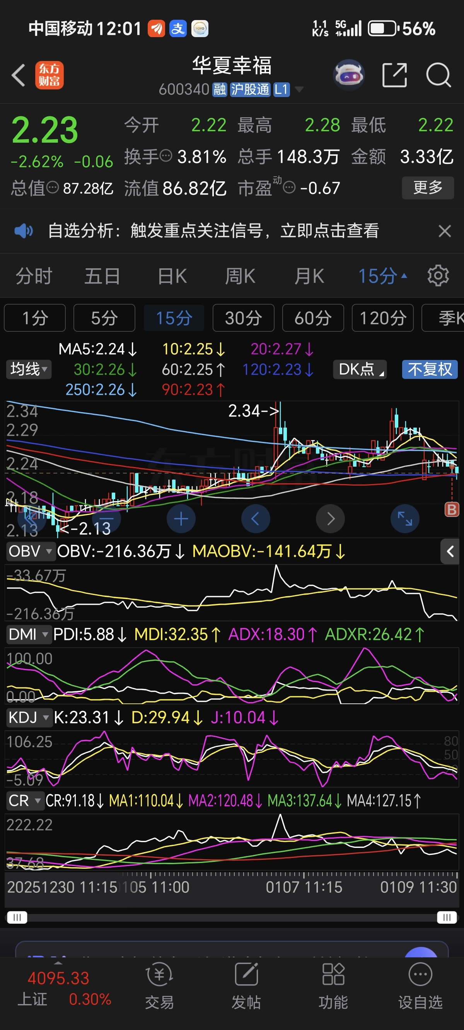The width and height of the screenshot is (464, 1030).
Task: Select 1分 period option
Action: (x=35, y=318)
